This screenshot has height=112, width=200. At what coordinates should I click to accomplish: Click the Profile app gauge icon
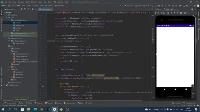pos(169,6)
